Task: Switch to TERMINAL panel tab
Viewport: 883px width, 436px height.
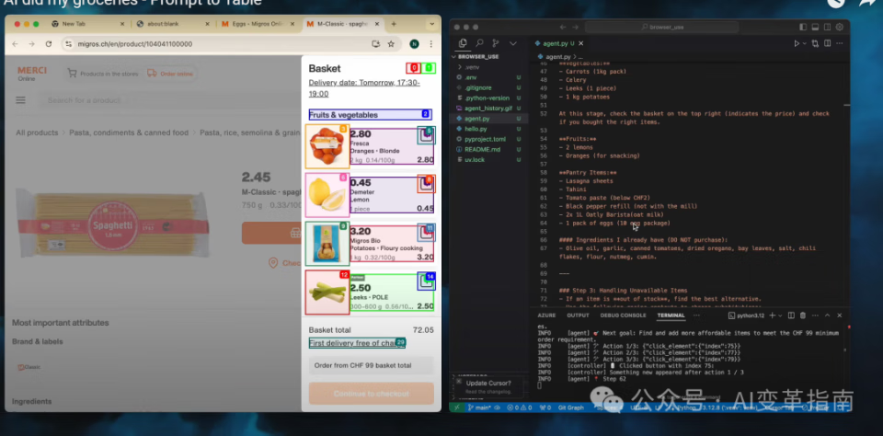Action: coord(671,316)
